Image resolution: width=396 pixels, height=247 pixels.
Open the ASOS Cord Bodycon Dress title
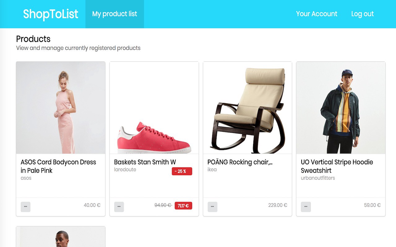pyautogui.click(x=58, y=166)
